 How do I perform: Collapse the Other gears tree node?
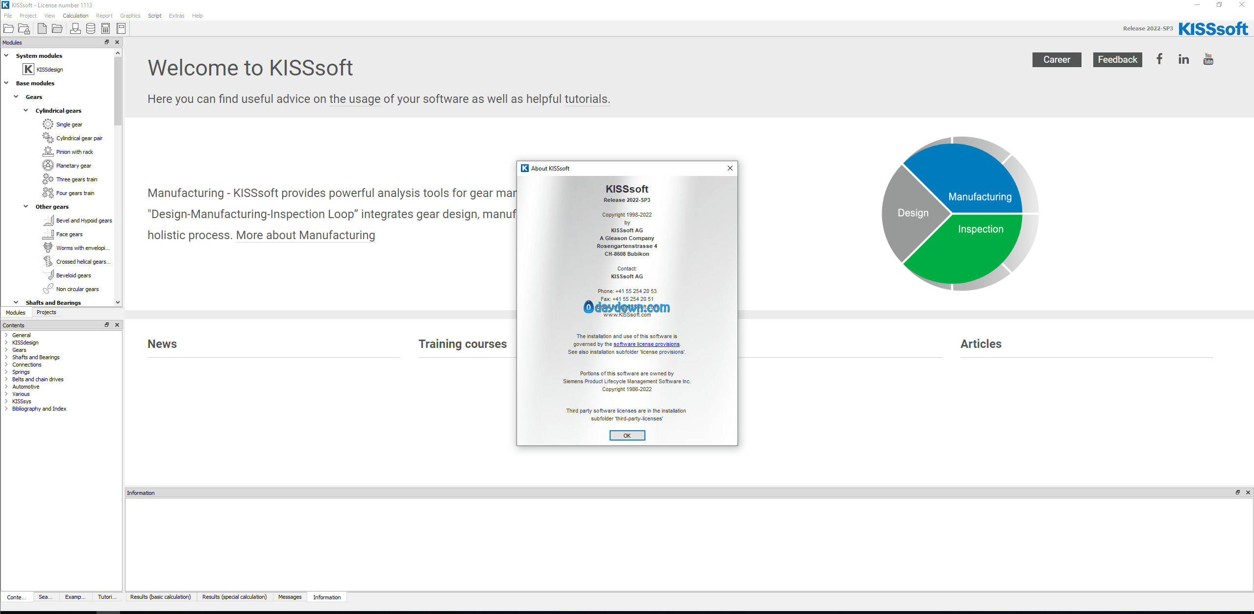pyautogui.click(x=26, y=207)
